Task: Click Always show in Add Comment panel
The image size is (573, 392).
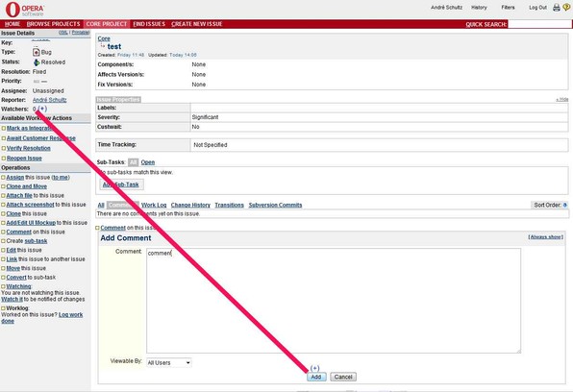Action: [x=545, y=237]
